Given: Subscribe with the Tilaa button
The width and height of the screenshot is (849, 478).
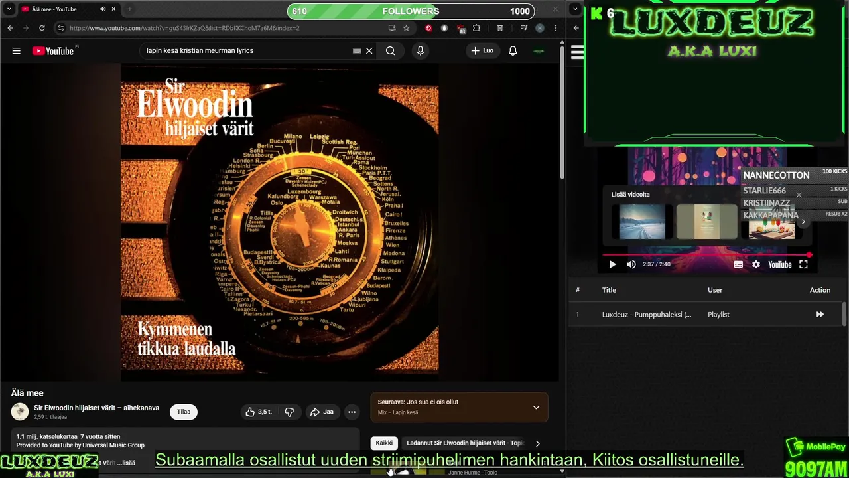Looking at the screenshot, I should pos(184,412).
